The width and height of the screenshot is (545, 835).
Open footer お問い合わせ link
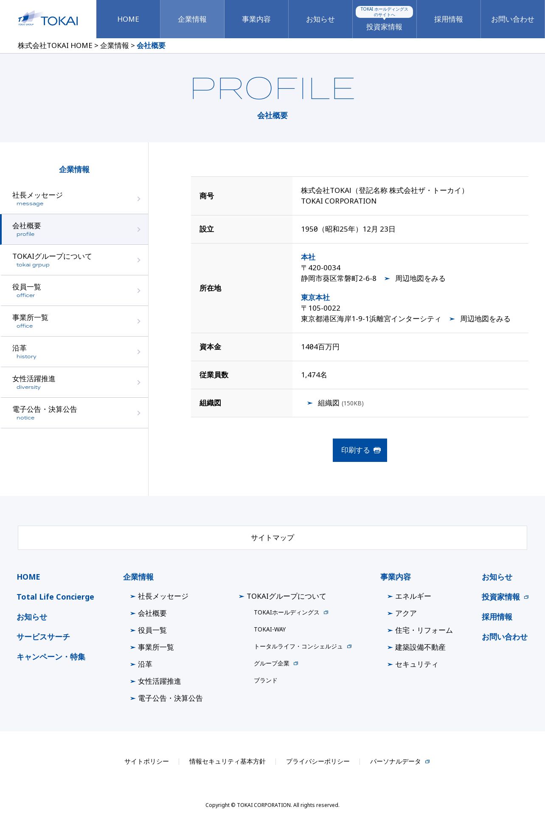click(505, 637)
